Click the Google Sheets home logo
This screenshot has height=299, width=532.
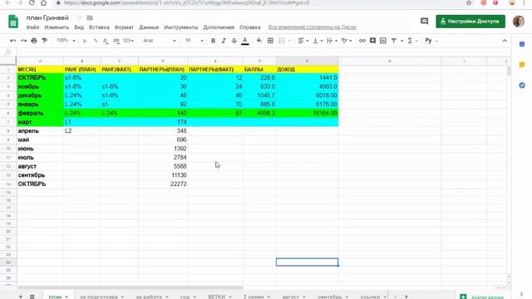(13, 22)
